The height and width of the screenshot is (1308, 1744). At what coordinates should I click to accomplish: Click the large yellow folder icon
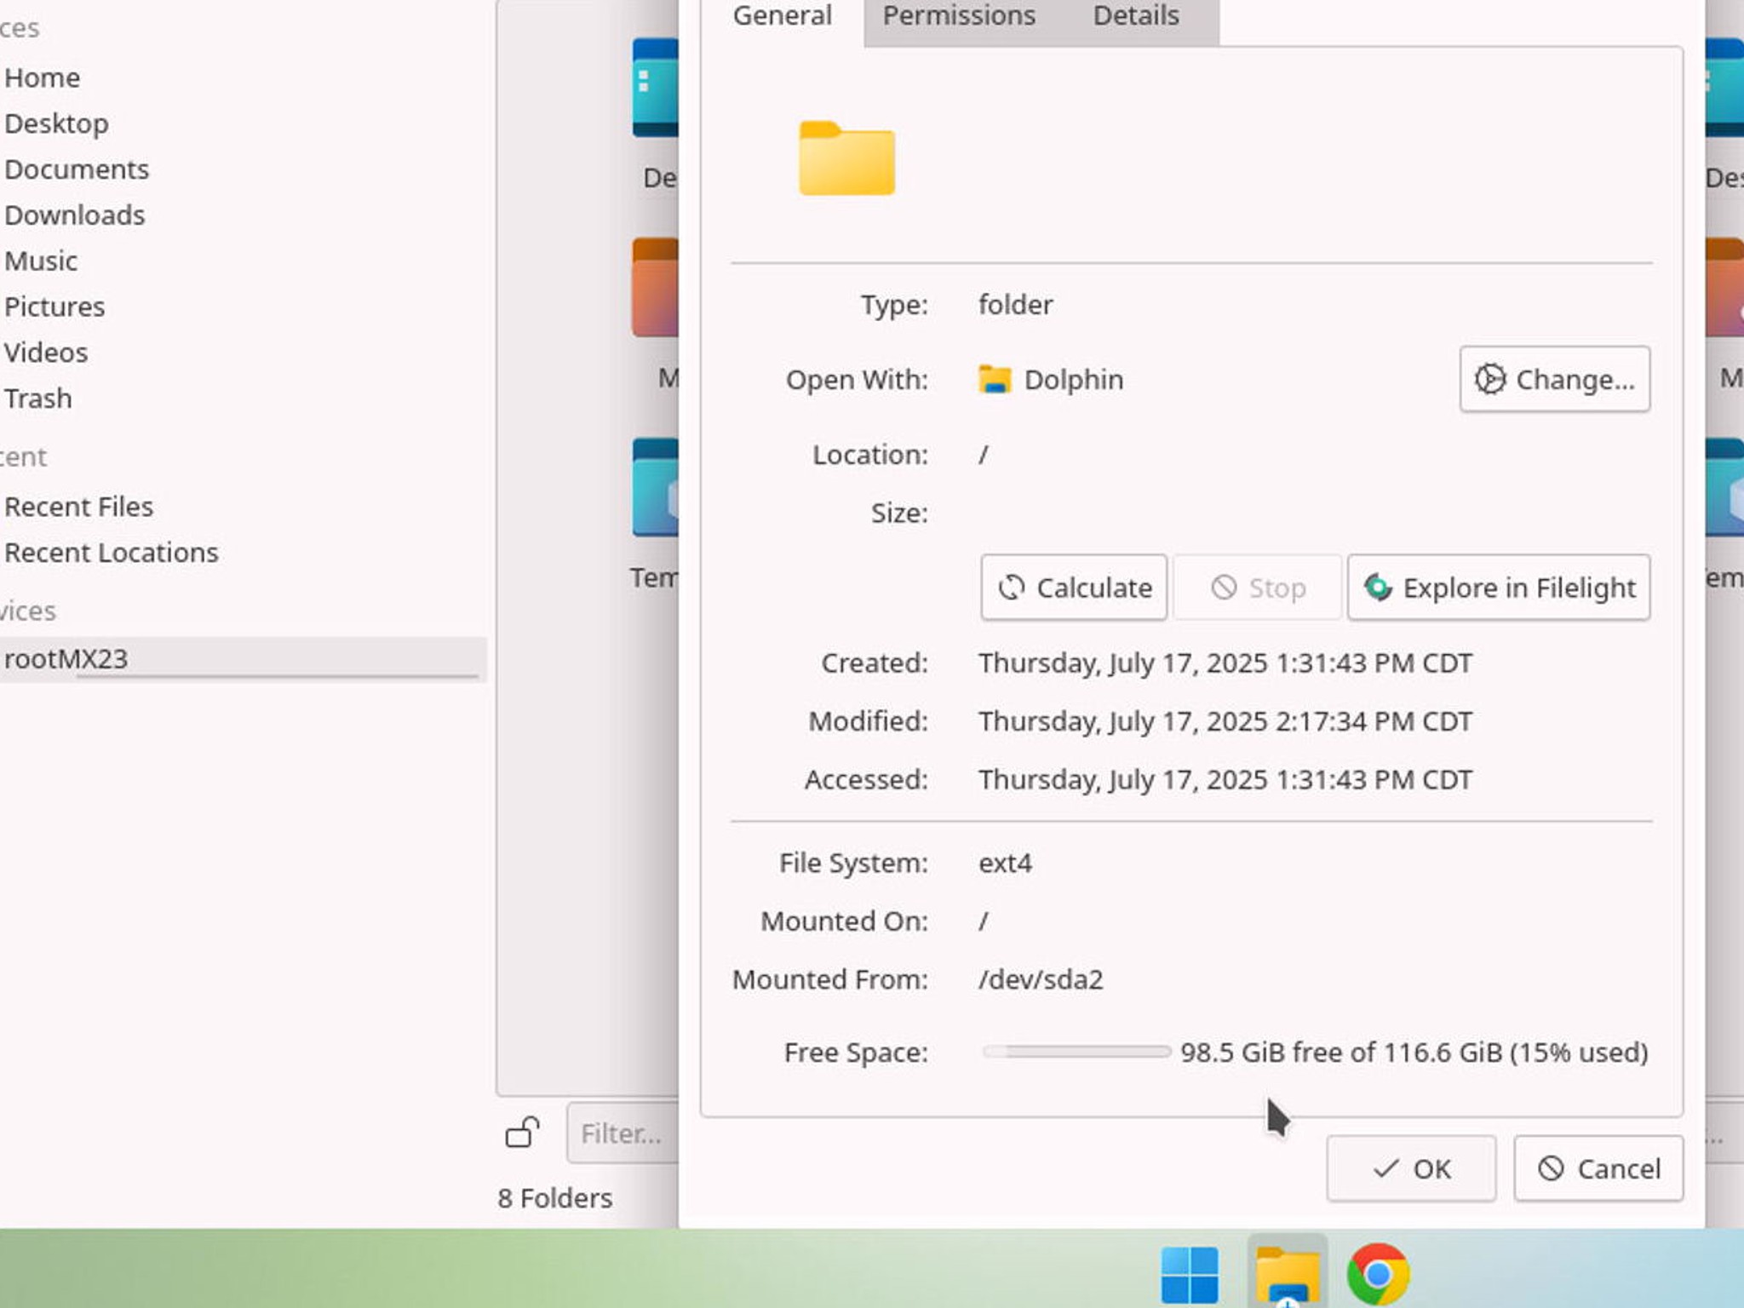click(x=846, y=158)
